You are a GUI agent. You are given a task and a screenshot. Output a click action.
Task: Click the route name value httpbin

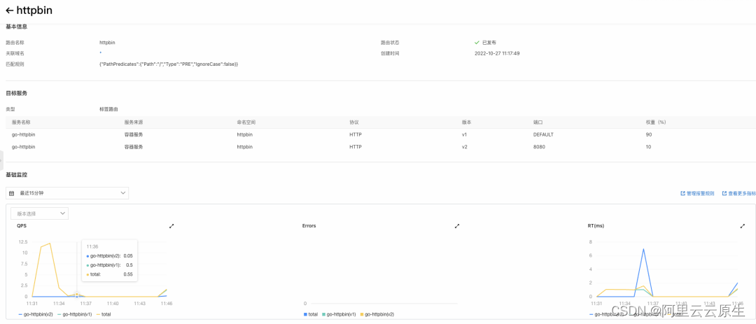click(x=107, y=43)
